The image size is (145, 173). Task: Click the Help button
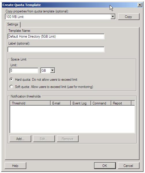tap(15, 165)
